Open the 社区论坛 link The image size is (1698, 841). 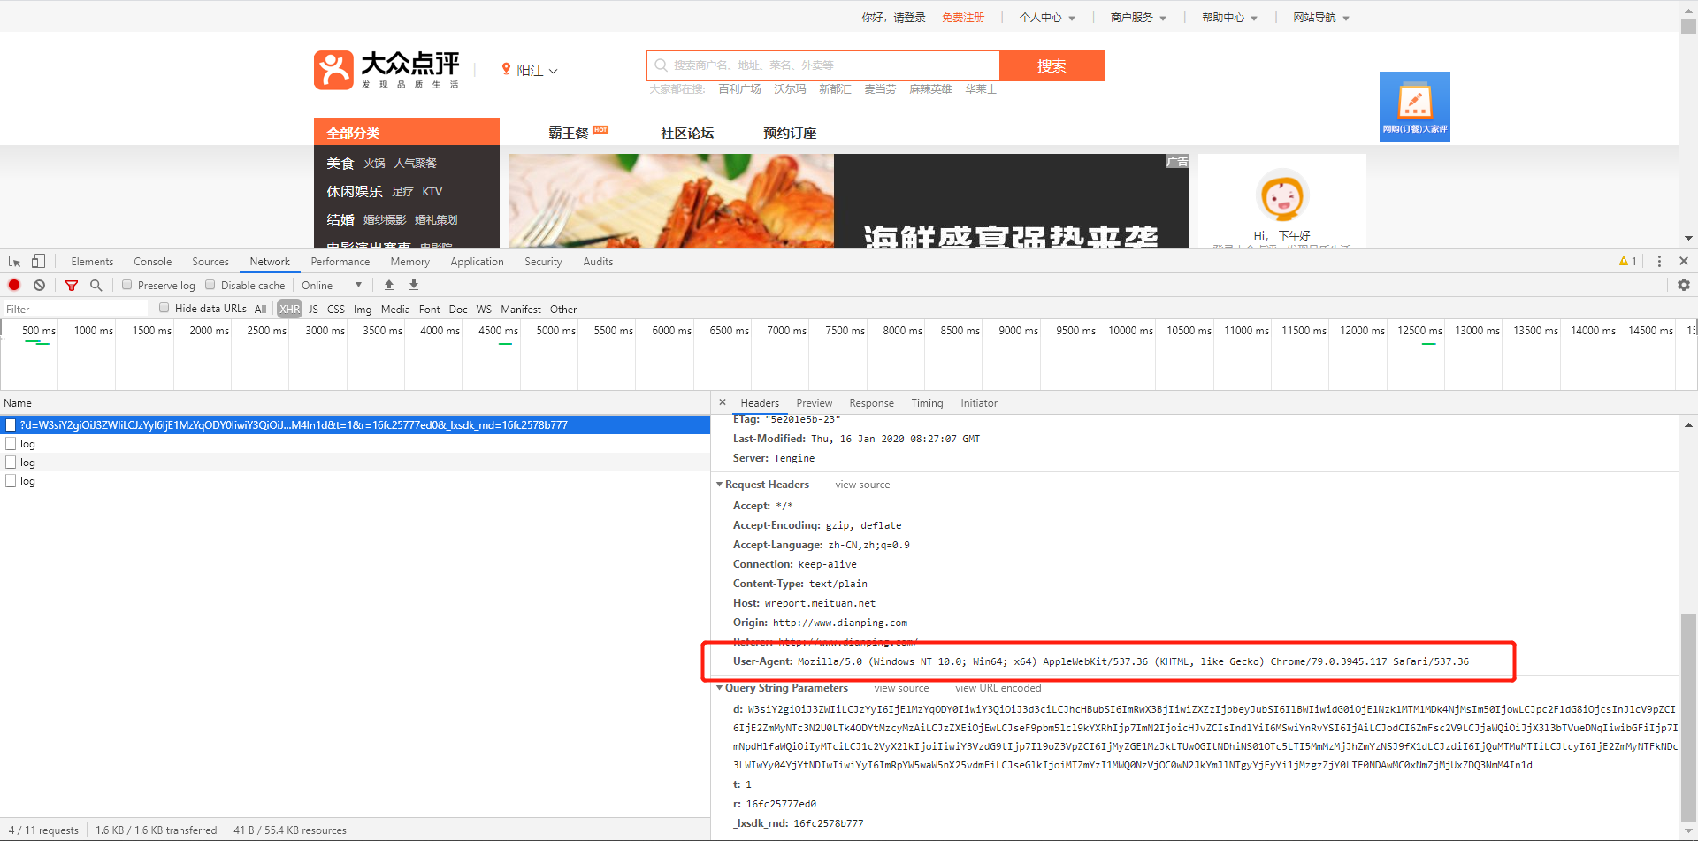click(687, 133)
